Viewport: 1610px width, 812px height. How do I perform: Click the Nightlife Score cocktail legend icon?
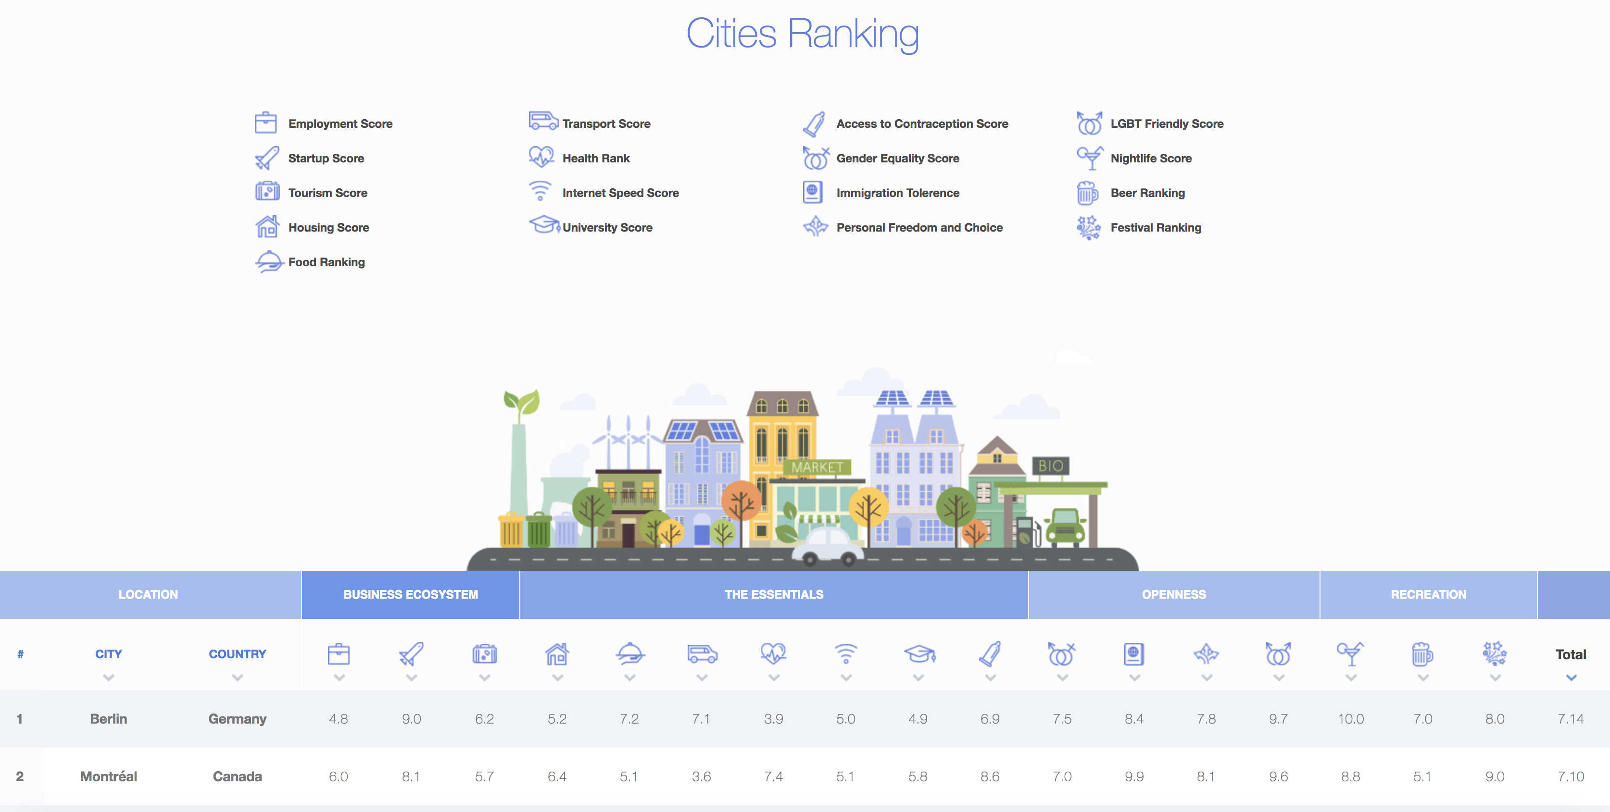tap(1090, 158)
